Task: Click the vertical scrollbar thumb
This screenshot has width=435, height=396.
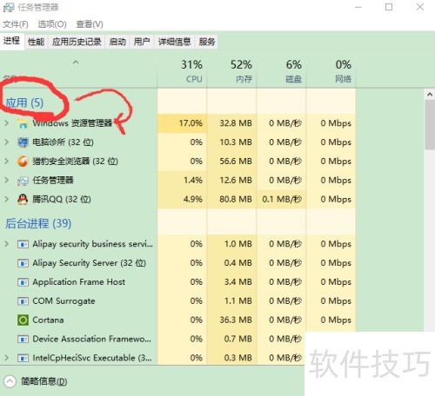Action: click(x=430, y=125)
